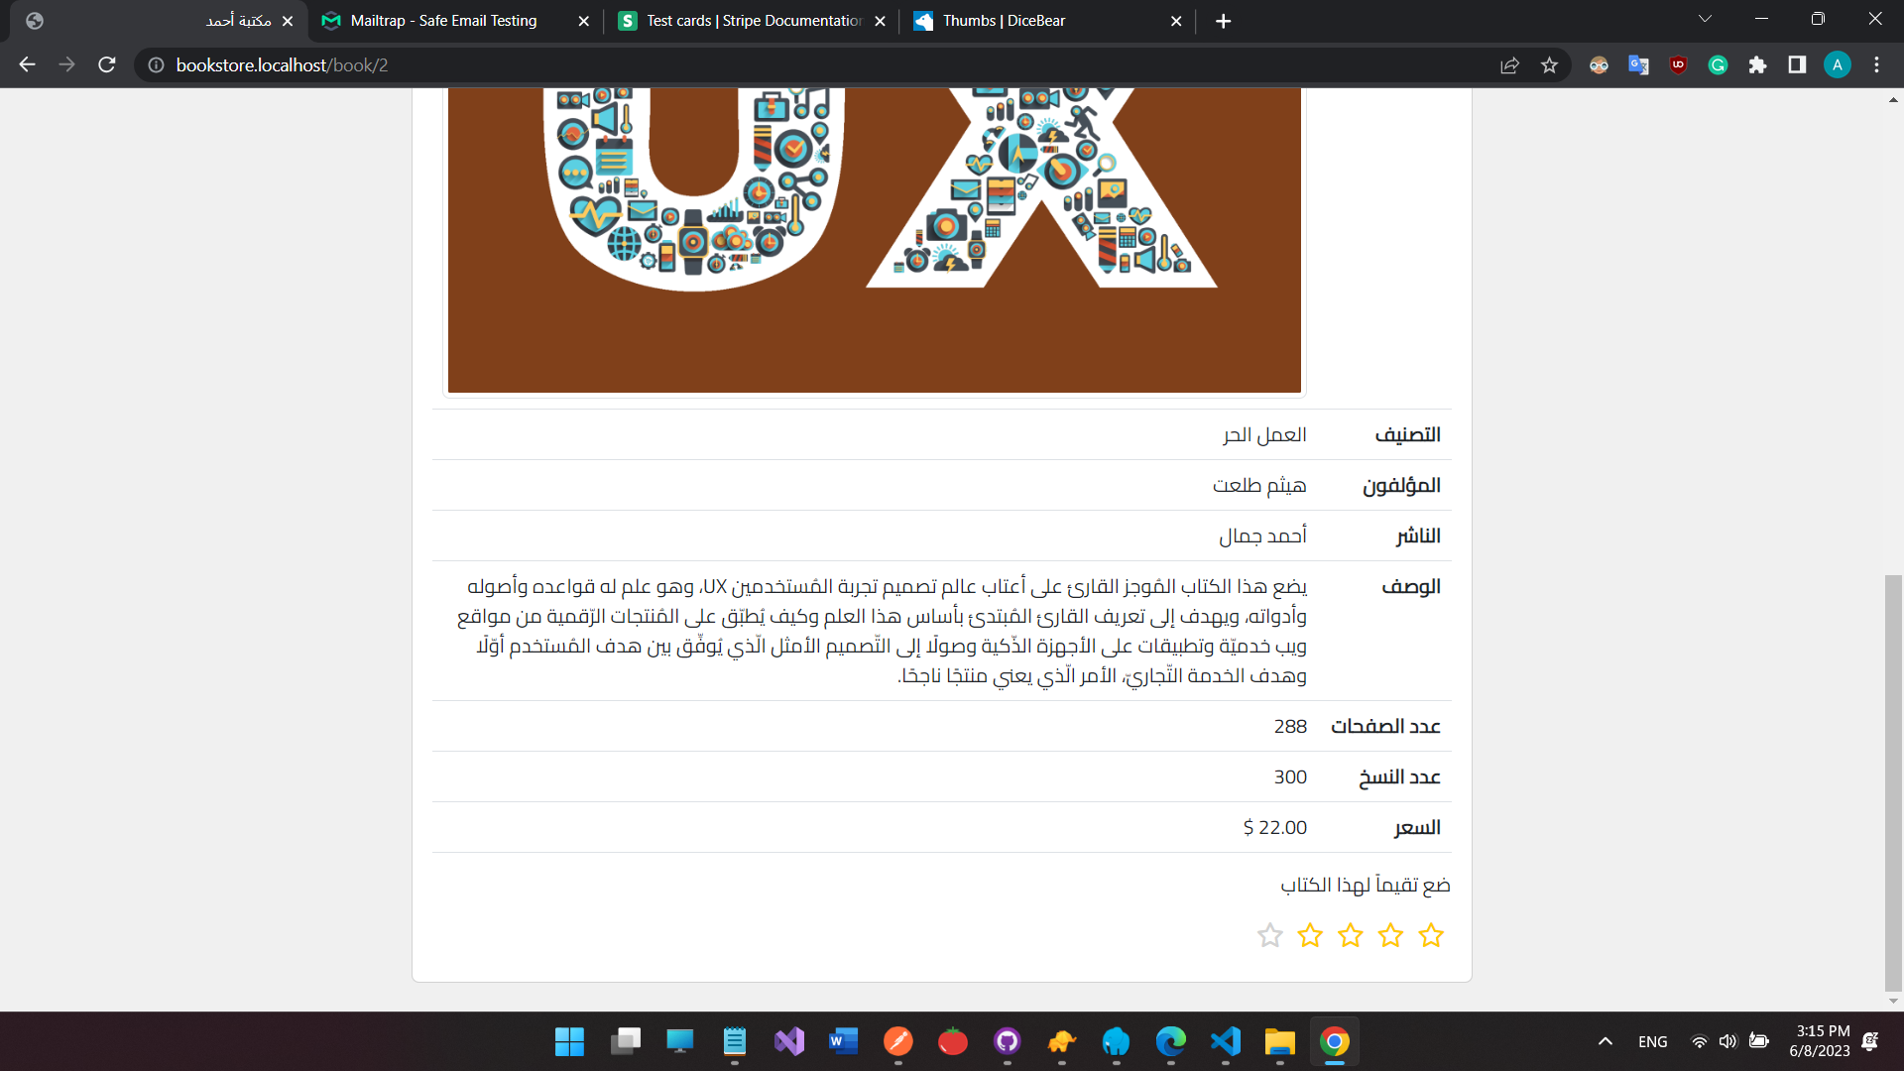Open the Google Translate extension

coord(1638,64)
